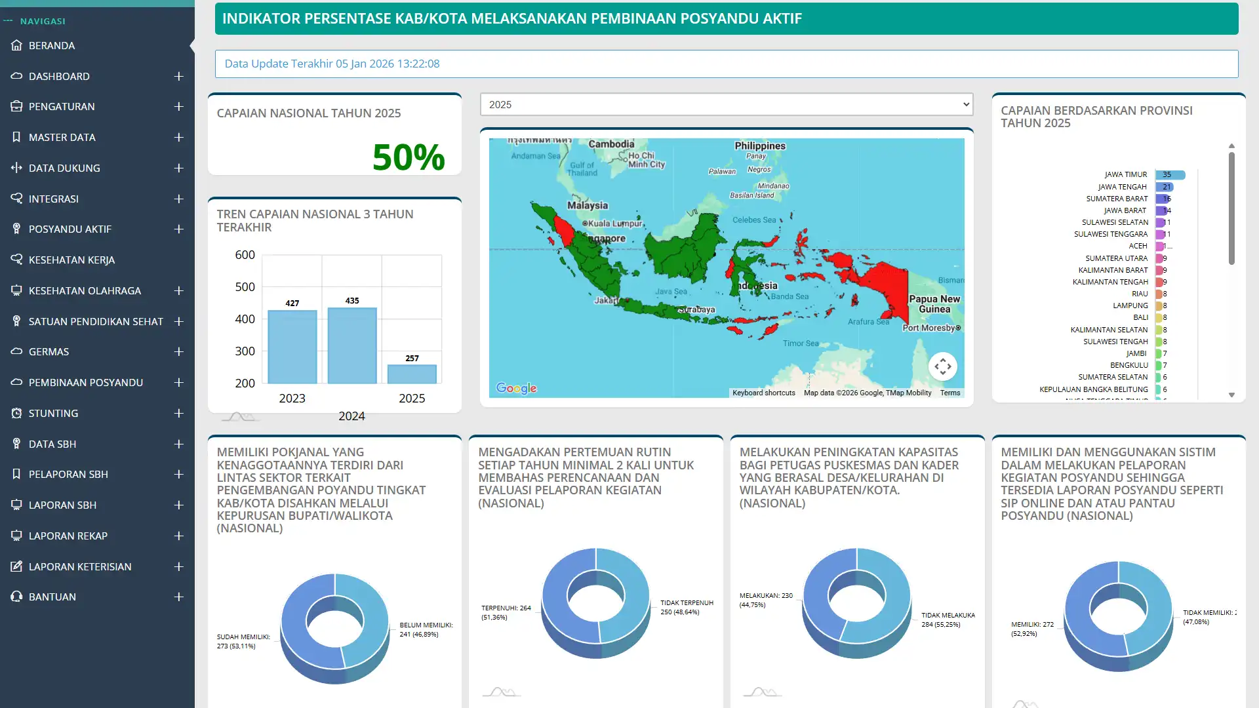Click the headset icon beside BANTUAN
The width and height of the screenshot is (1259, 708).
[x=16, y=597]
